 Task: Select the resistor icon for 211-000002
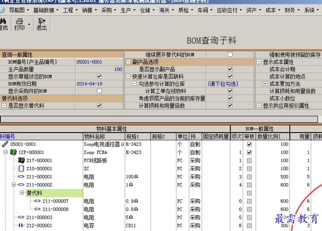point(21,185)
